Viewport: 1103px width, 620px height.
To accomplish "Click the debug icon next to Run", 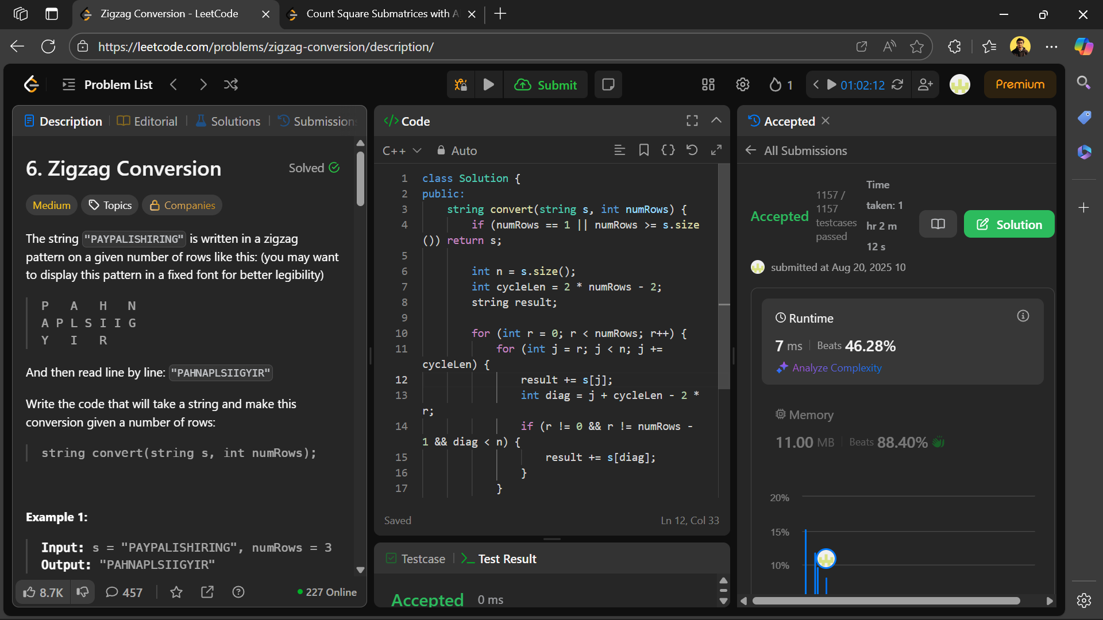I will pos(461,85).
